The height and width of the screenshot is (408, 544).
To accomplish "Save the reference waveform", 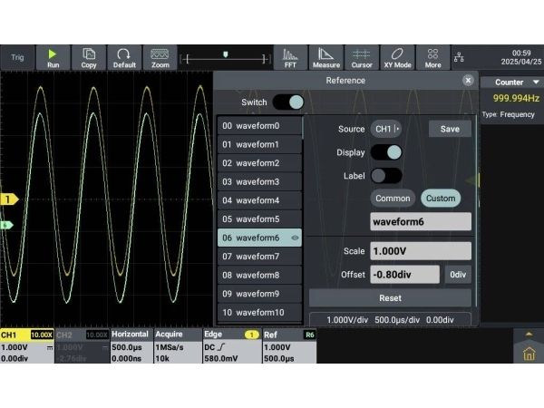I will click(450, 129).
